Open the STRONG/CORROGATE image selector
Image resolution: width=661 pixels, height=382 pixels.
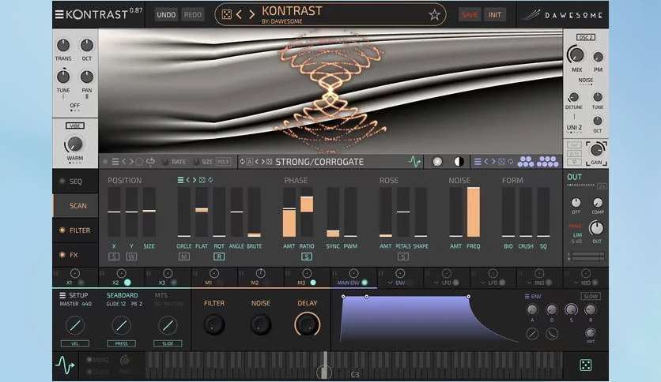pos(319,162)
